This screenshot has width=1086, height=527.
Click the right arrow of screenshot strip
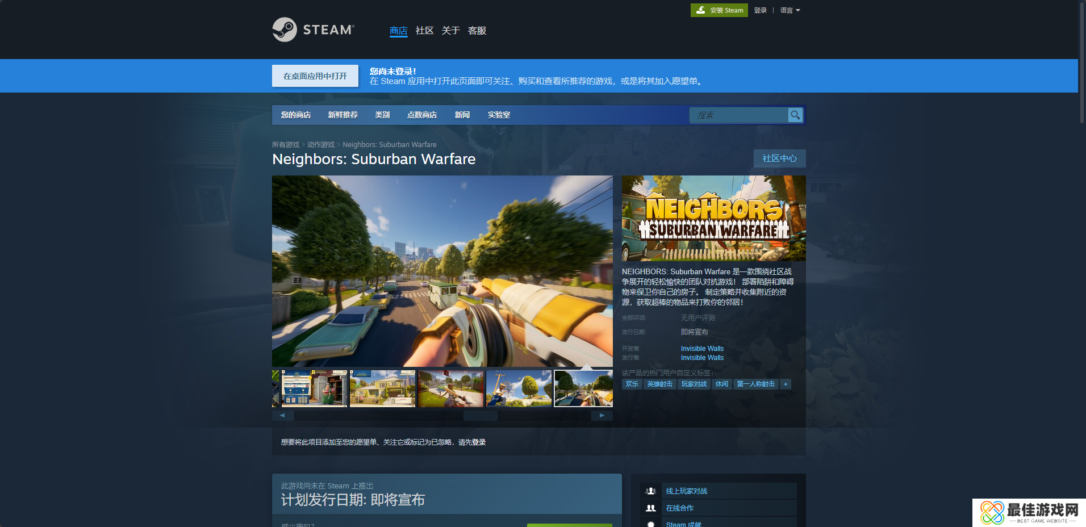(602, 416)
